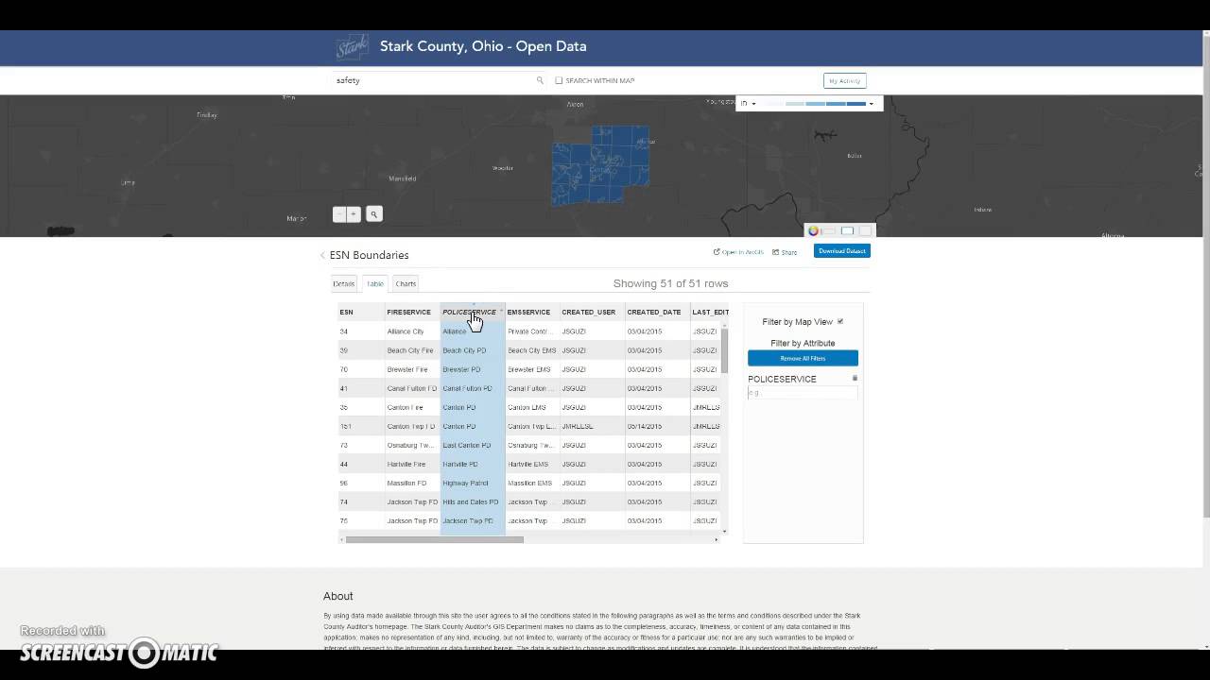The image size is (1210, 680).
Task: Click the Private Contr... EMS cell
Action: 530,331
